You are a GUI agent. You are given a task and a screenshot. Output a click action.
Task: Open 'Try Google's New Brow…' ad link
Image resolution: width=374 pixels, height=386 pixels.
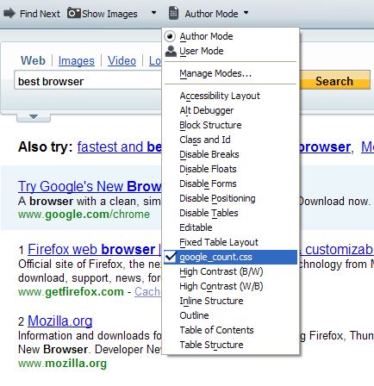click(x=90, y=186)
